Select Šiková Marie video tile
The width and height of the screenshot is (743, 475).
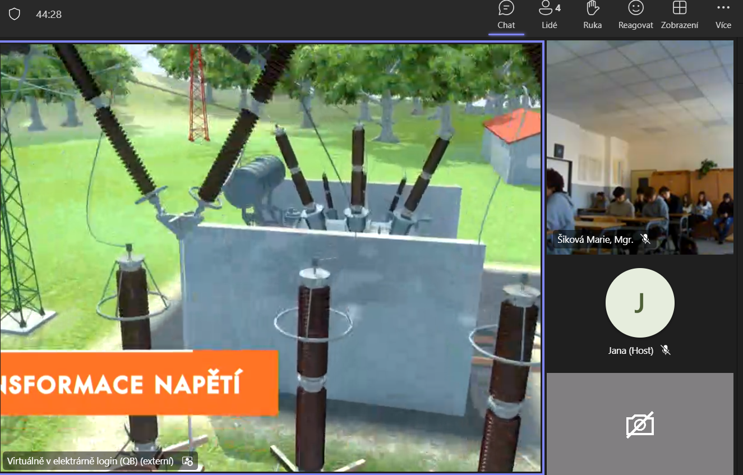point(640,147)
